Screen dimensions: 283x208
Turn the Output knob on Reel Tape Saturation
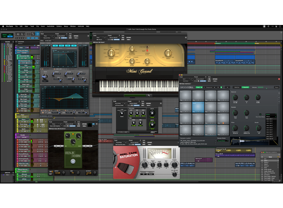pyautogui.click(x=174, y=165)
